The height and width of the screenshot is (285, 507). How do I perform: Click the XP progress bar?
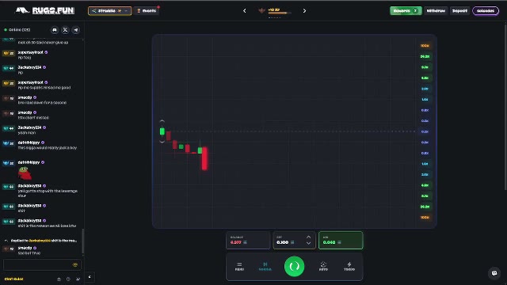tap(280, 13)
